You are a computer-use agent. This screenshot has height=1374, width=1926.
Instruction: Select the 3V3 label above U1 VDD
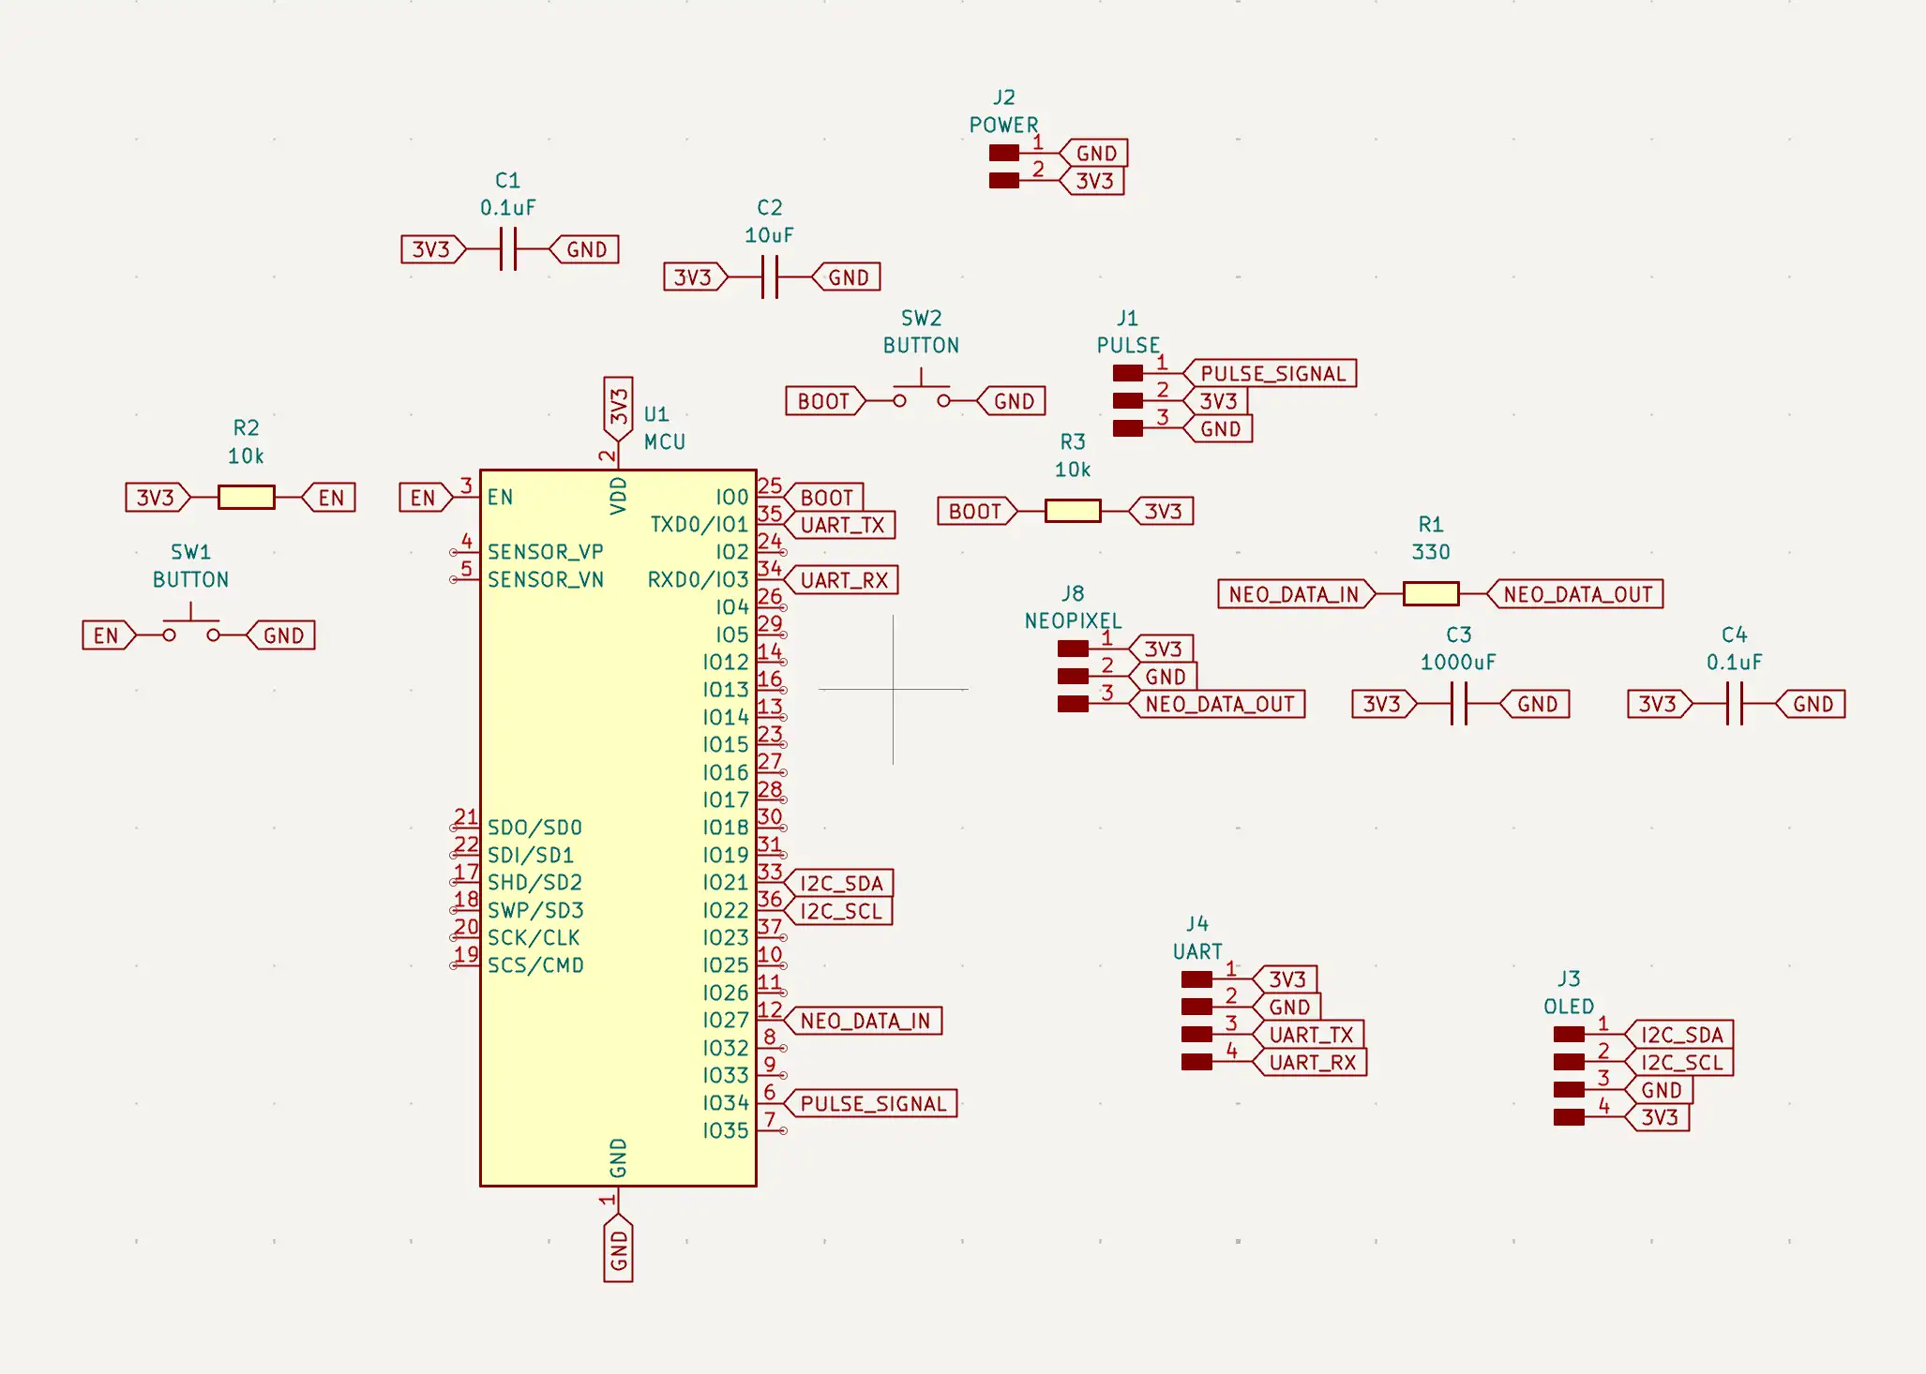[618, 408]
